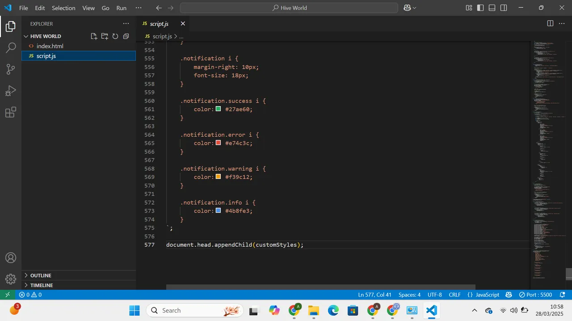The width and height of the screenshot is (572, 321).
Task: Change the UTF-8 encoding setting
Action: coord(435,295)
